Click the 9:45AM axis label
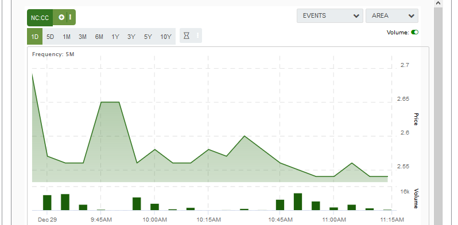The height and width of the screenshot is (225, 458). click(101, 219)
